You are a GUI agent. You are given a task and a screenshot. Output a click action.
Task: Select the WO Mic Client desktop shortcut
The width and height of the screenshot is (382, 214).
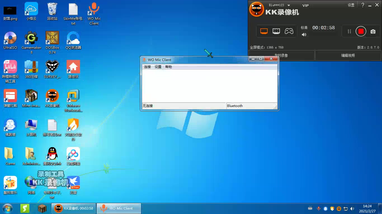tap(94, 14)
